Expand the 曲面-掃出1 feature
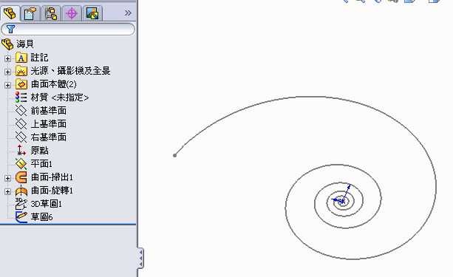This screenshot has height=277, width=453. pos(7,178)
